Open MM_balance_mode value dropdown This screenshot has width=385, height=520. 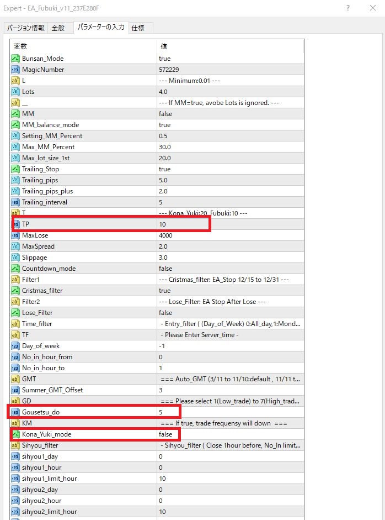click(164, 125)
